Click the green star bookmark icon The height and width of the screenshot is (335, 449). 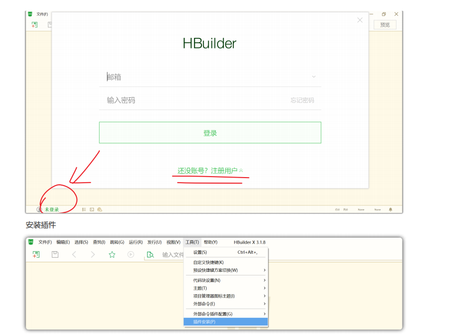click(x=112, y=254)
